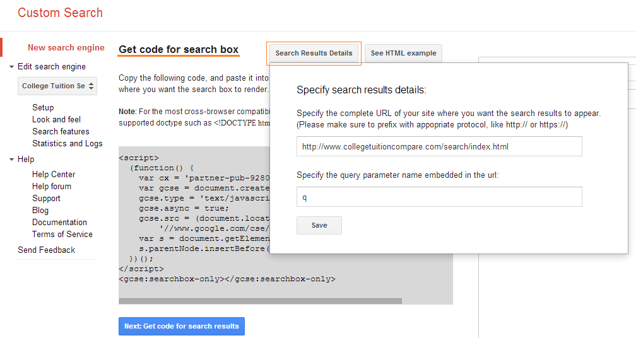Open the College Tuition search engine dropdown

pos(57,86)
